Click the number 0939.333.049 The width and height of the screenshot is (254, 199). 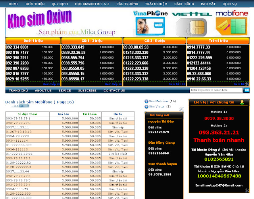73,47
